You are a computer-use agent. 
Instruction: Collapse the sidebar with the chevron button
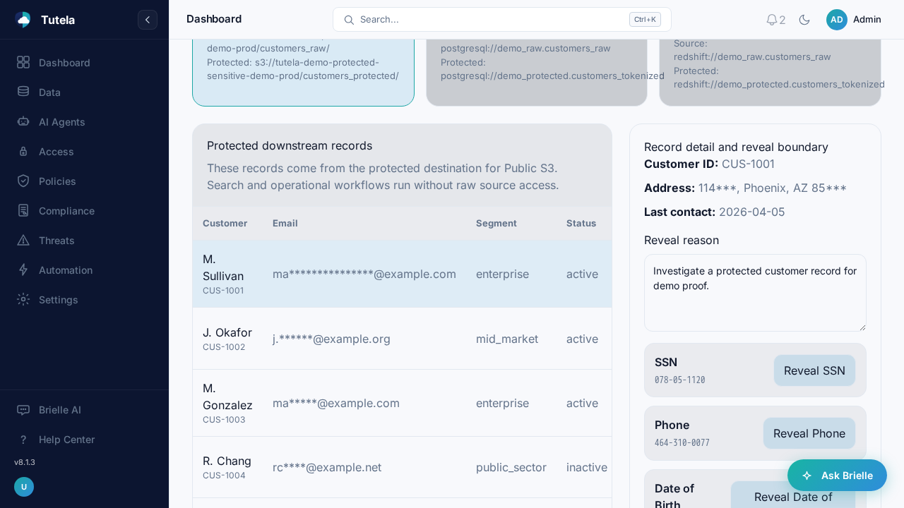147,20
